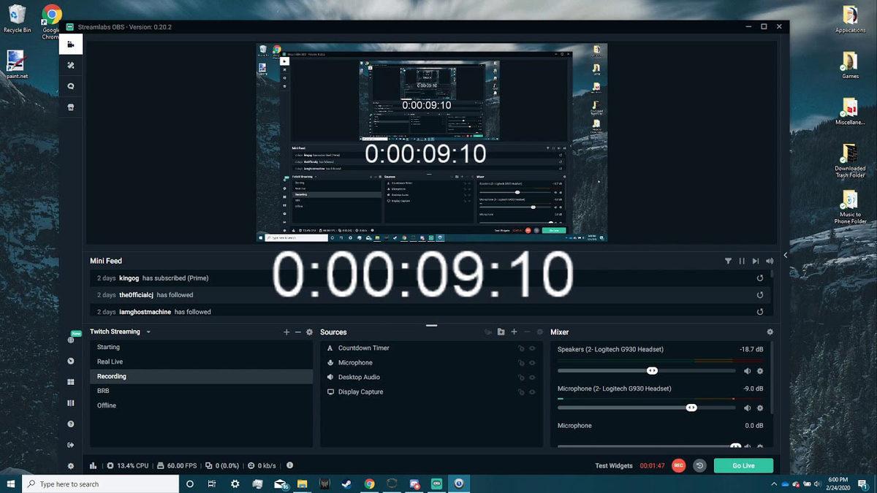This screenshot has width=877, height=493.
Task: Lock the Countdown Timer source
Action: pos(520,348)
